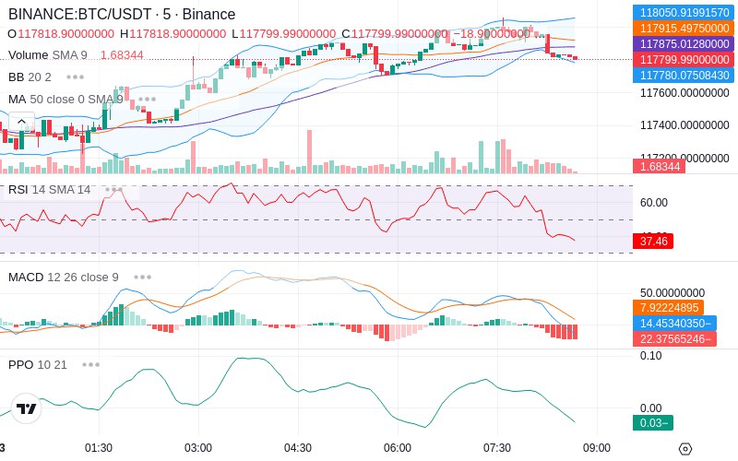Click the 06:00 time axis label
Image resolution: width=738 pixels, height=461 pixels.
click(x=398, y=448)
